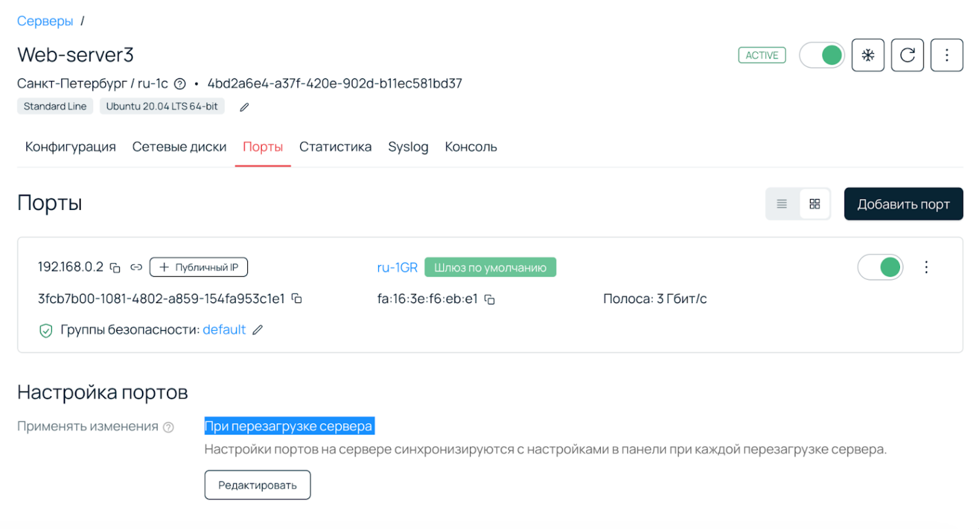Switch to the Статистика tab
The image size is (979, 529).
pyautogui.click(x=335, y=146)
